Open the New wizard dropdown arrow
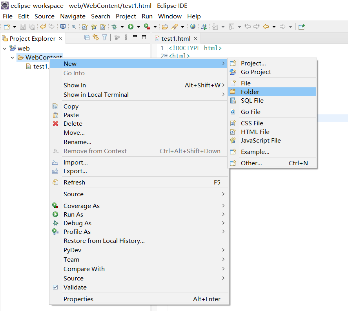The width and height of the screenshot is (348, 311). tap(15, 27)
